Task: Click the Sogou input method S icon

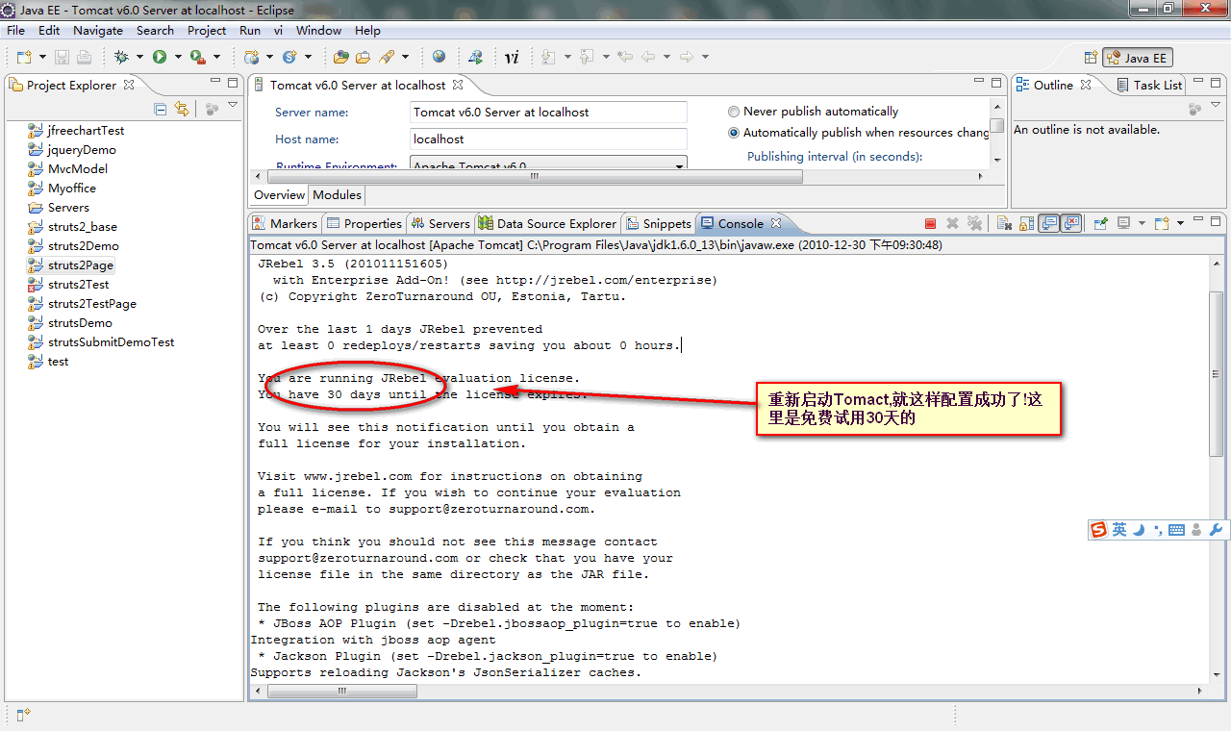Action: coord(1099,530)
